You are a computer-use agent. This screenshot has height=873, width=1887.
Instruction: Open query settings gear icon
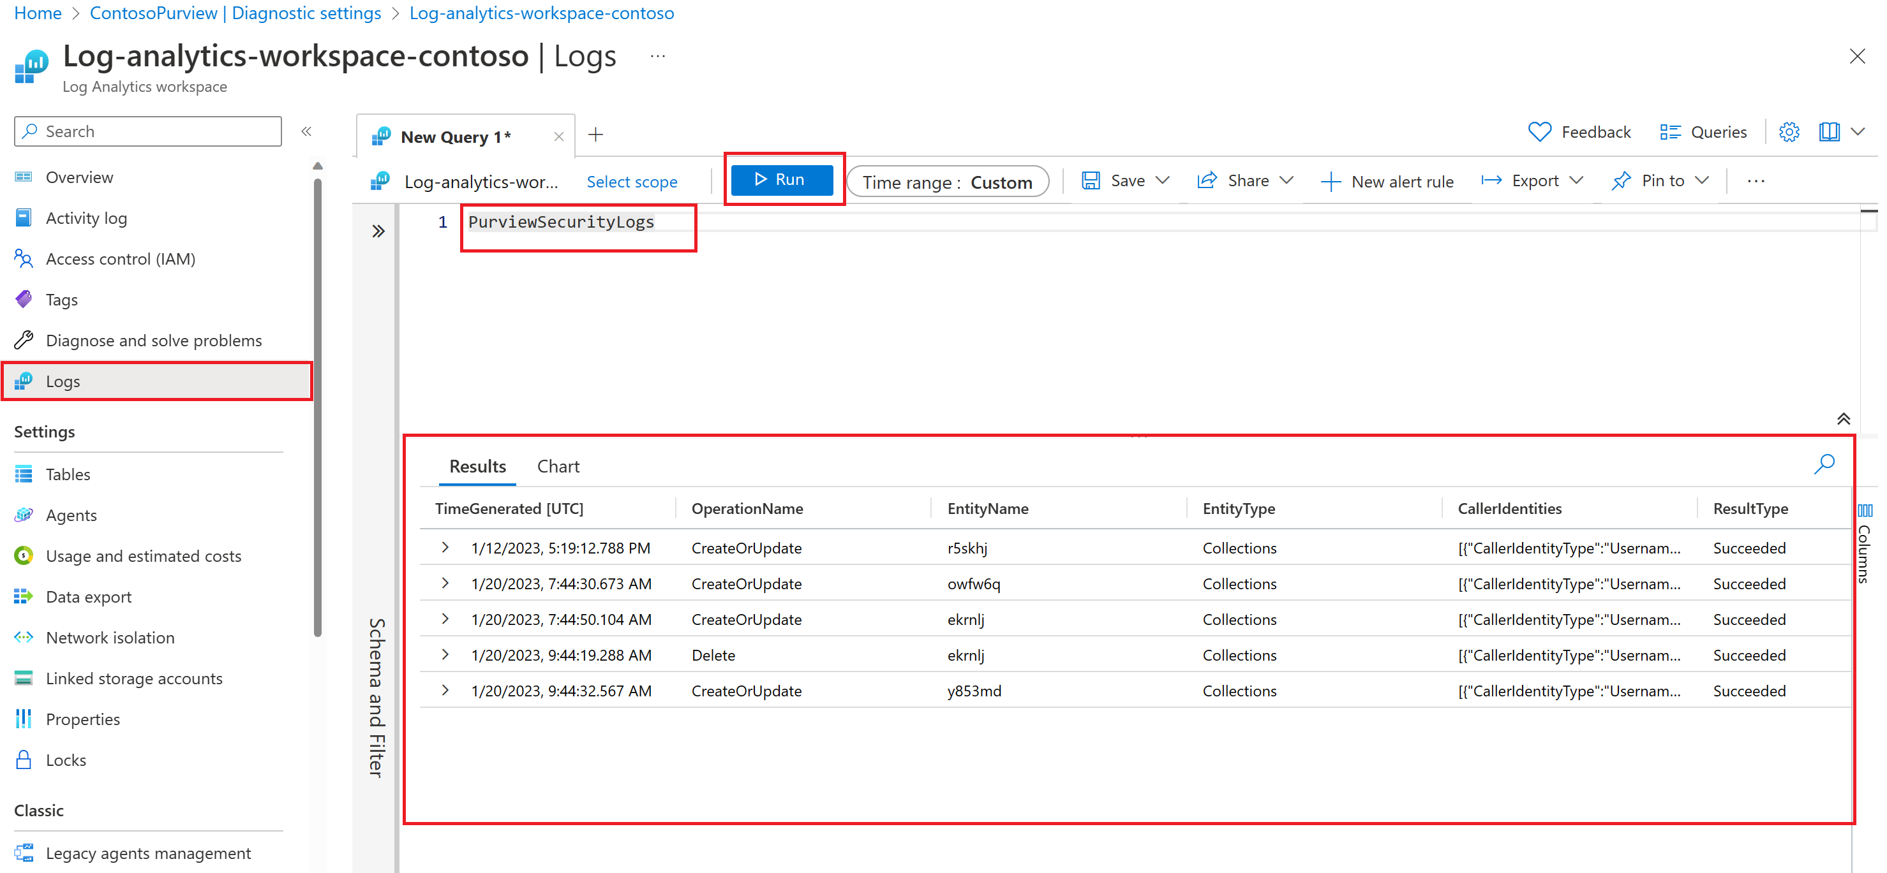point(1789,132)
